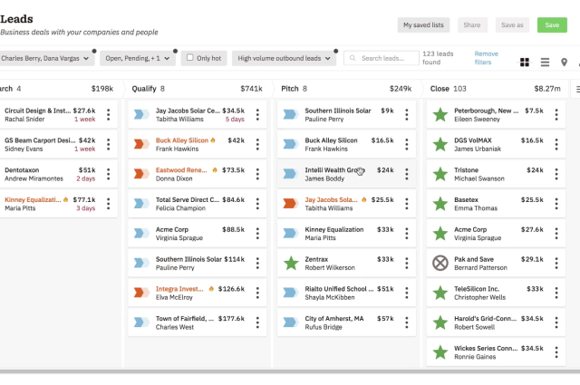The image size is (580, 385).
Task: Click stage arrow on Acme Corp $88.5k card
Action: (141, 233)
